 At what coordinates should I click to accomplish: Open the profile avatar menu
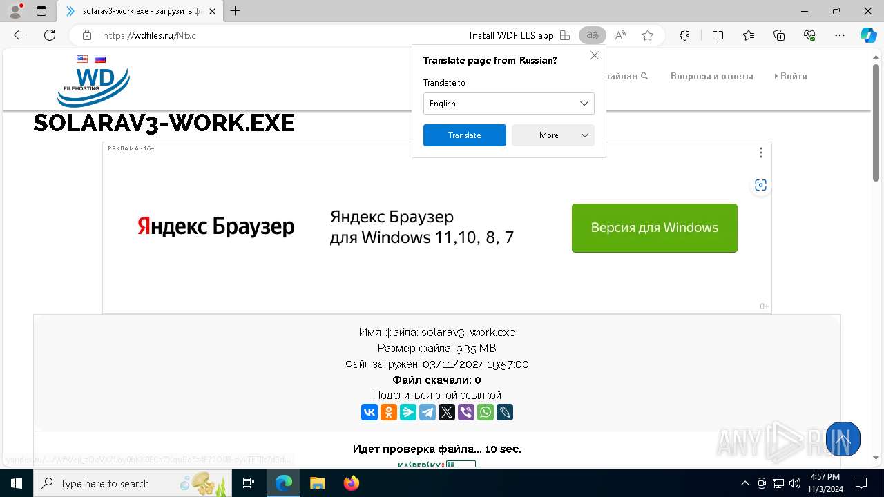click(15, 11)
